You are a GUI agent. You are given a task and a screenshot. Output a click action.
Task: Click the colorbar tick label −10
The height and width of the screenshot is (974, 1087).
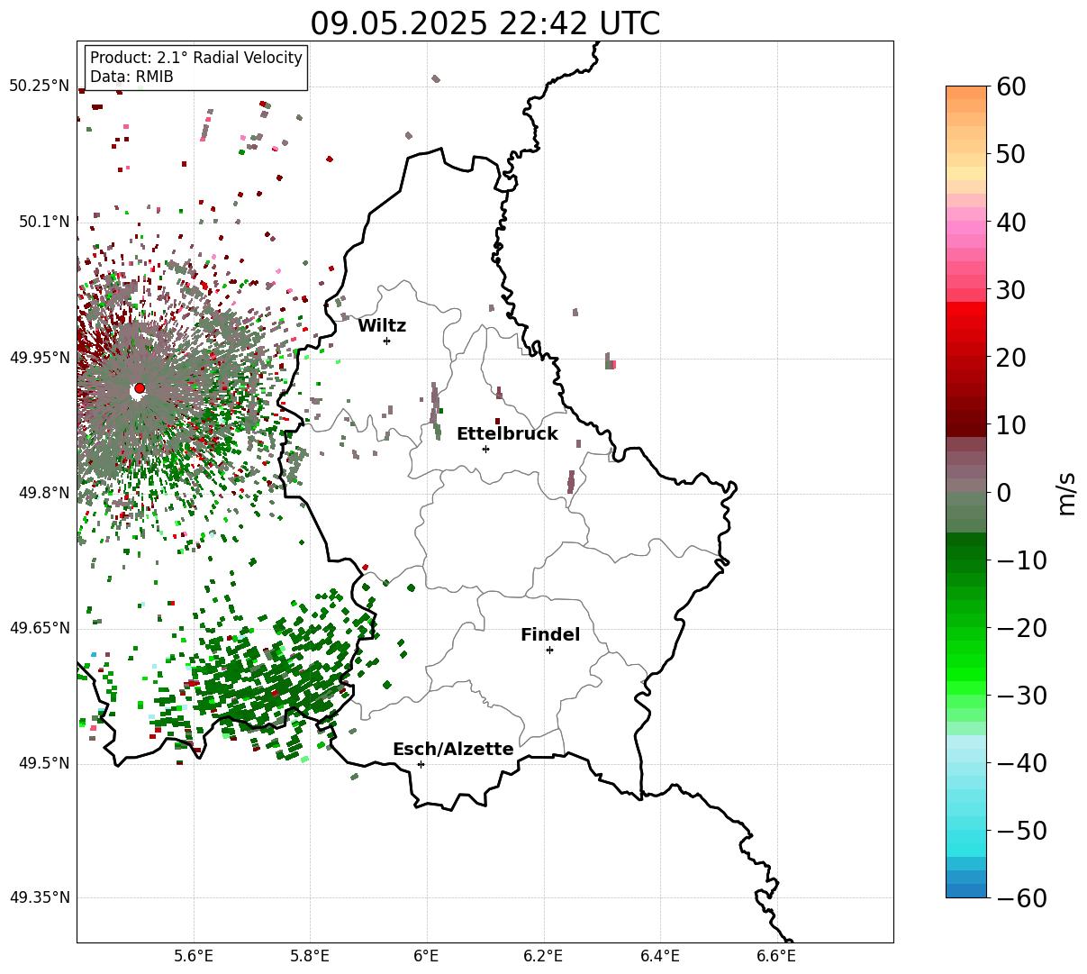point(1021,560)
